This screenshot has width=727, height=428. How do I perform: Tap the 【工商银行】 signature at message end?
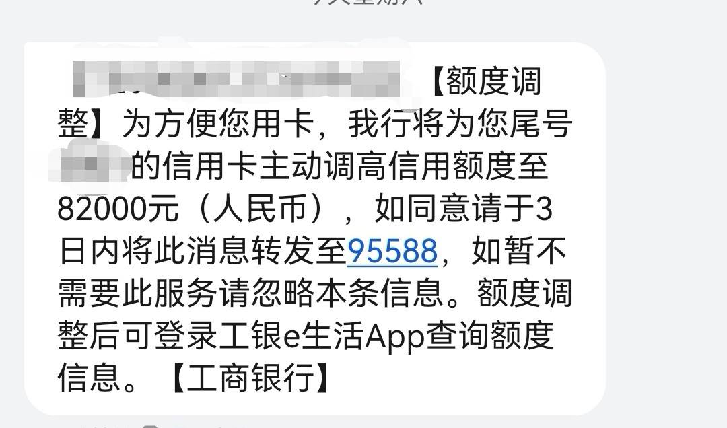point(251,378)
